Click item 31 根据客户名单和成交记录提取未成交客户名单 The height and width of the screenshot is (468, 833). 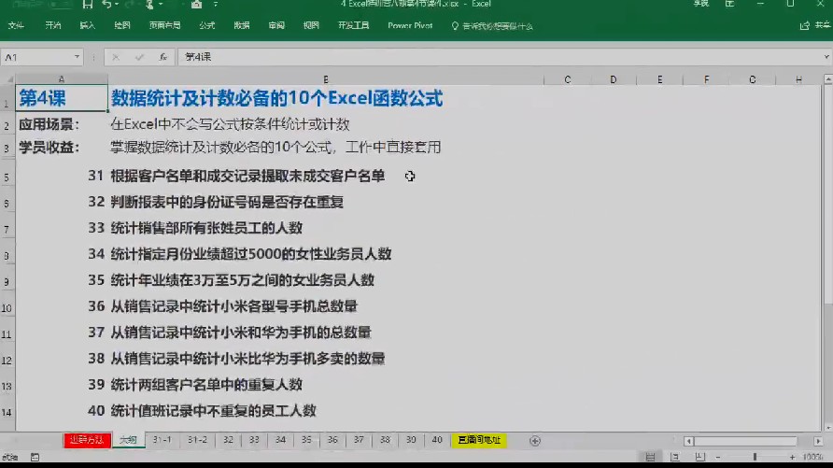coord(247,176)
